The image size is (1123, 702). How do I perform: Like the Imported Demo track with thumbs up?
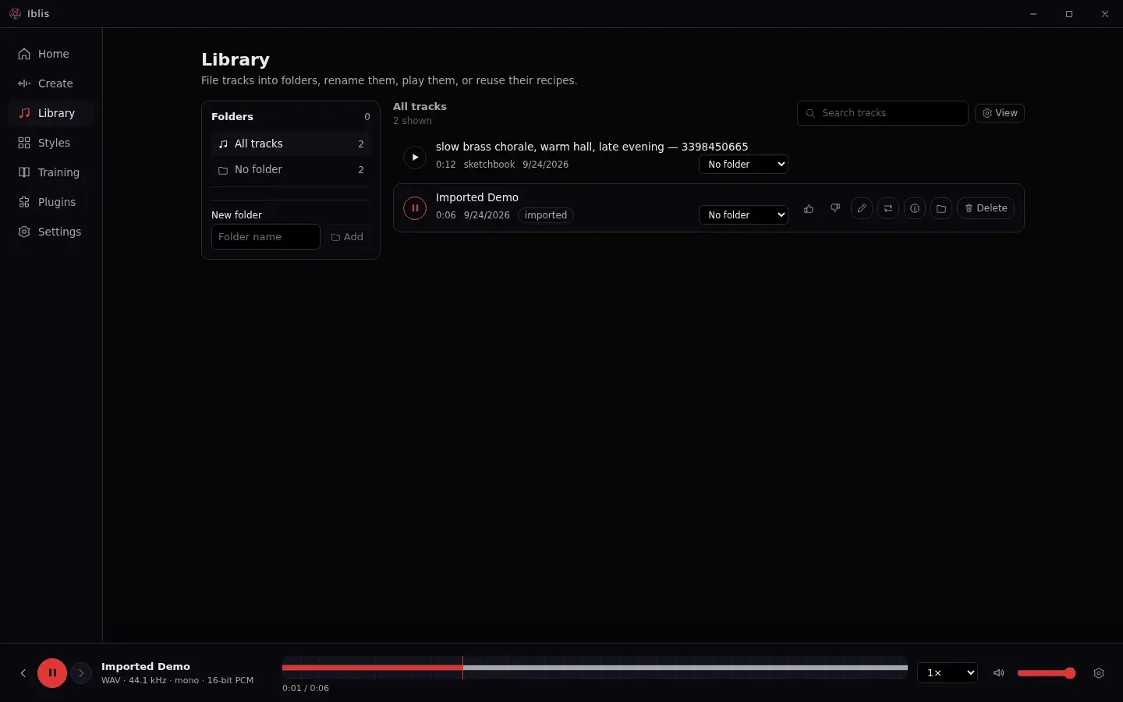pyautogui.click(x=809, y=208)
